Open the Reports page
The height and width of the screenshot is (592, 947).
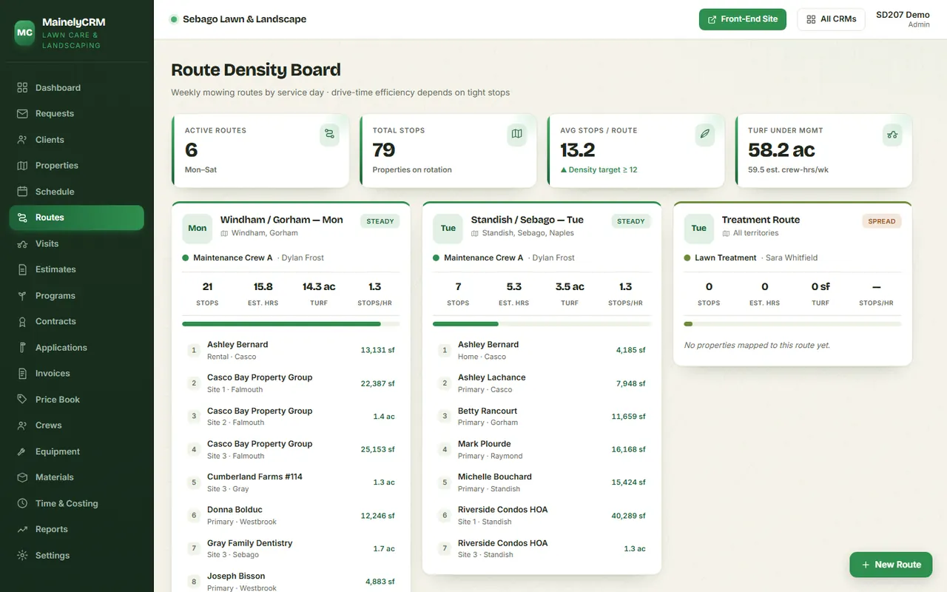point(76,529)
